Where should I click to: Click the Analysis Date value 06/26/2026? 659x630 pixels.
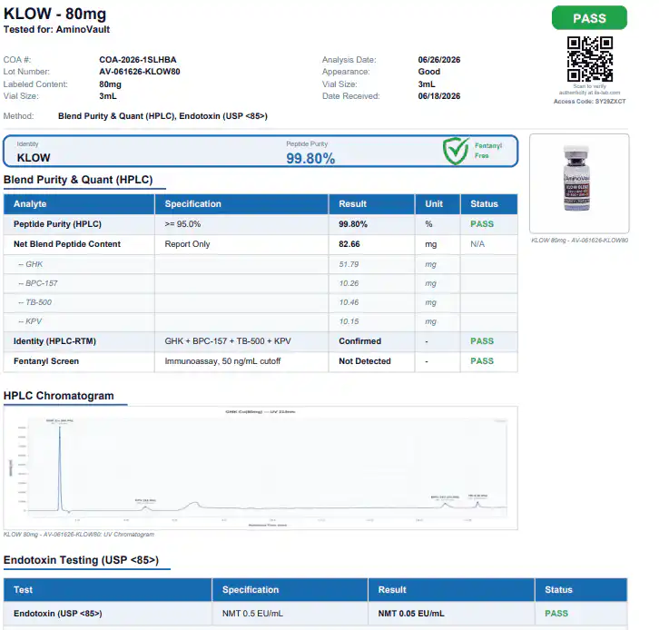point(439,60)
